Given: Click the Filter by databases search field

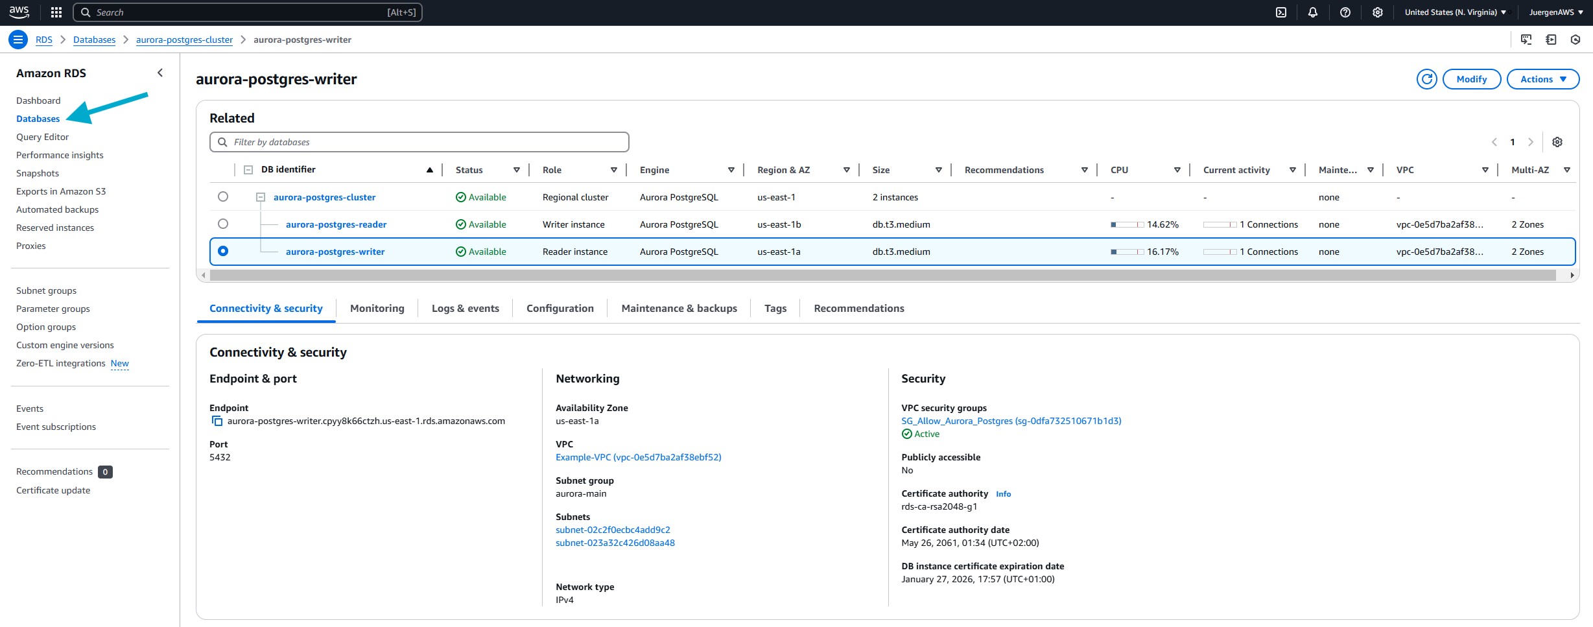Looking at the screenshot, I should click(x=419, y=142).
